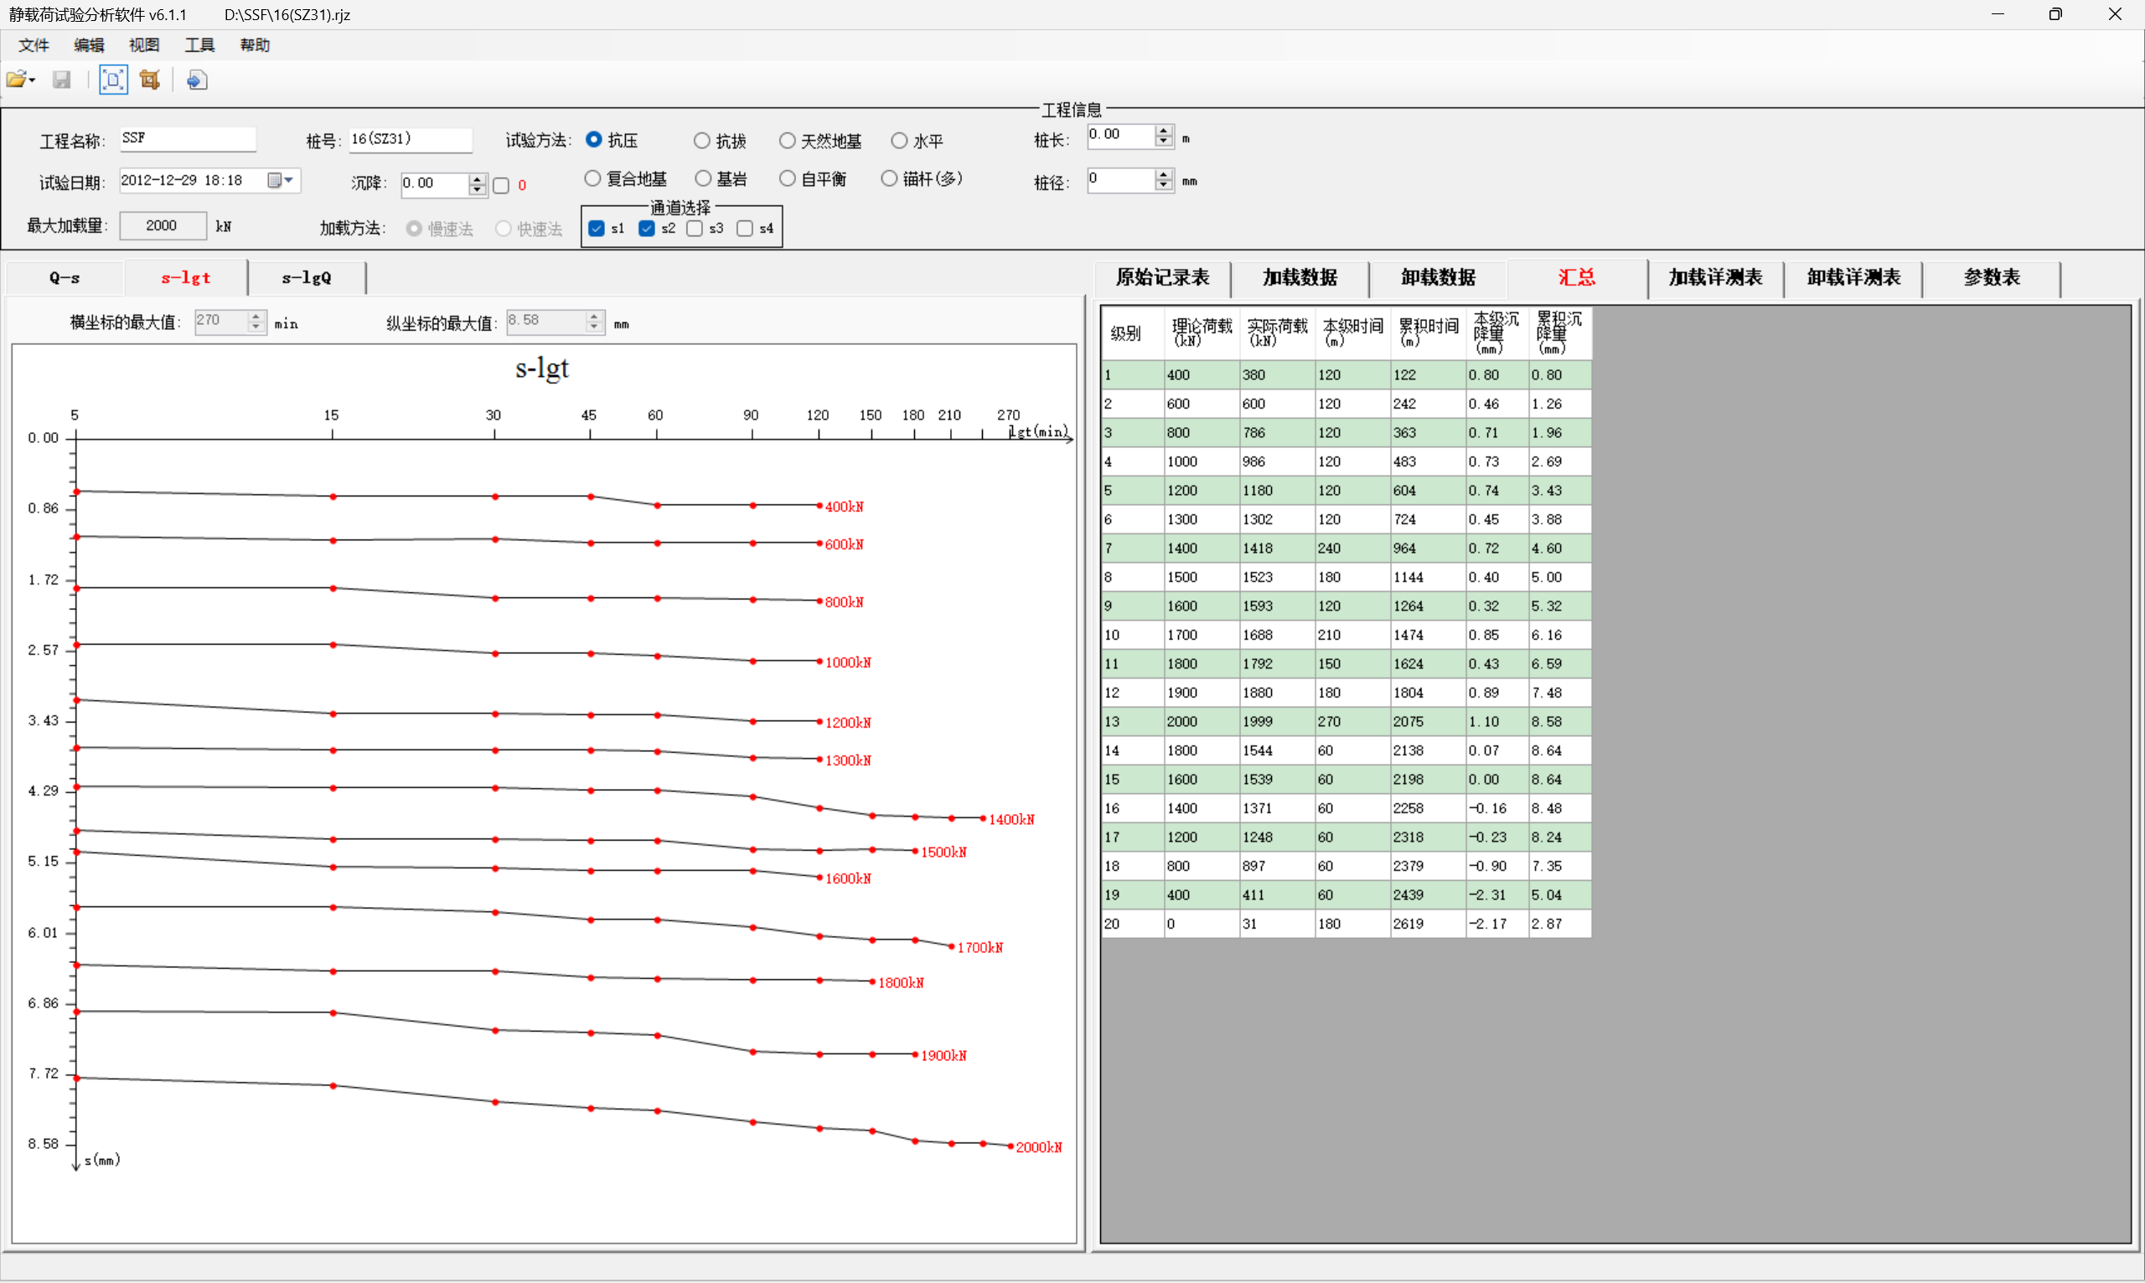Click the export document arrow icon
The image size is (2145, 1283).
pyautogui.click(x=196, y=80)
